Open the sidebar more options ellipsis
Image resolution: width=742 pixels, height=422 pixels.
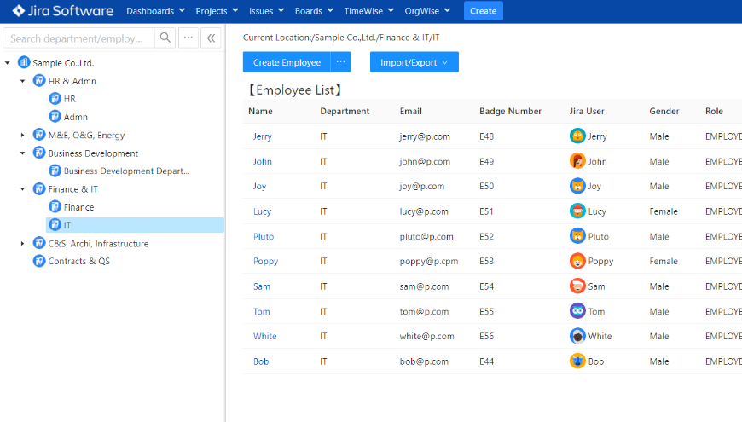click(188, 38)
